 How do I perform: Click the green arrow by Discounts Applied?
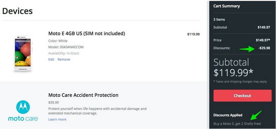[256, 115]
